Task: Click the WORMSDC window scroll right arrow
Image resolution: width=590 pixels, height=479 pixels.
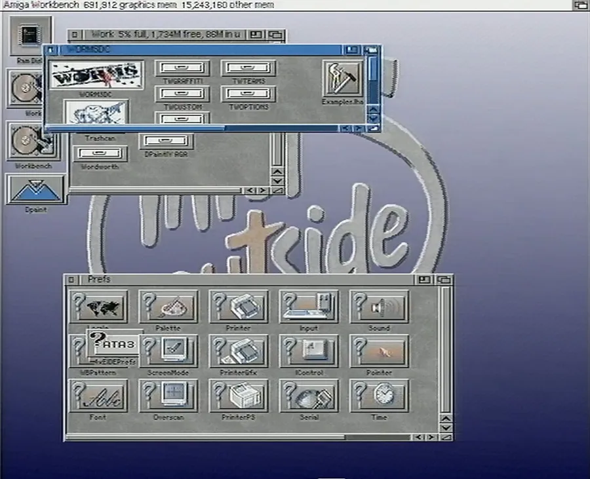Action: click(x=359, y=128)
